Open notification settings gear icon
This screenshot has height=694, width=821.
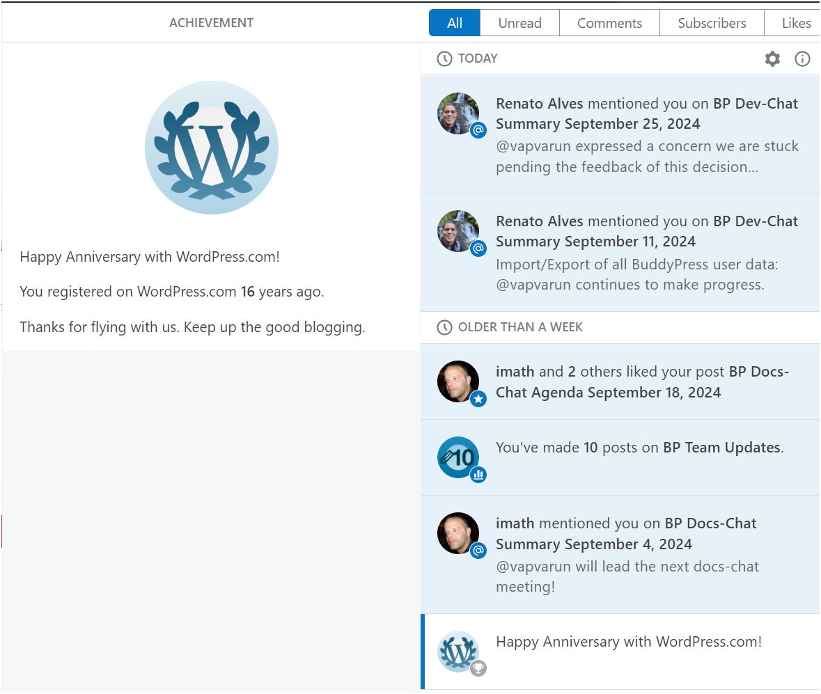772,58
